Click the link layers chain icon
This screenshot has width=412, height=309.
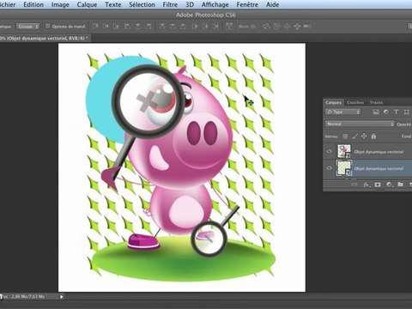[354, 185]
